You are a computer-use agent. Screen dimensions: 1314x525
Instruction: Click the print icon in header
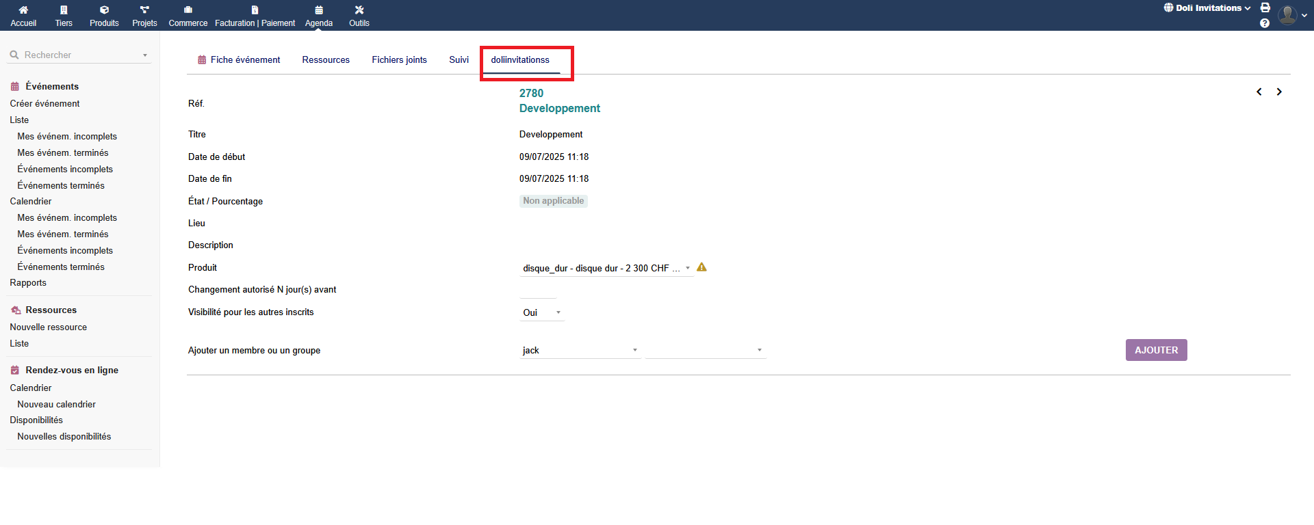(1265, 8)
